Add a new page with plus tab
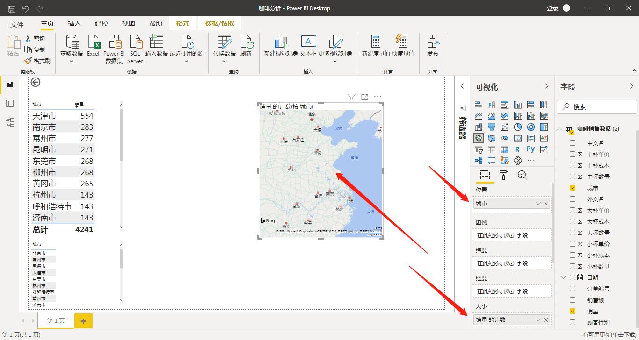Screen dimensions: 639x340 coord(83,321)
